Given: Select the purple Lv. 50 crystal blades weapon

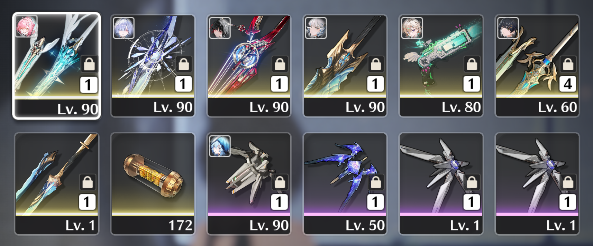Looking at the screenshot, I should click(345, 184).
